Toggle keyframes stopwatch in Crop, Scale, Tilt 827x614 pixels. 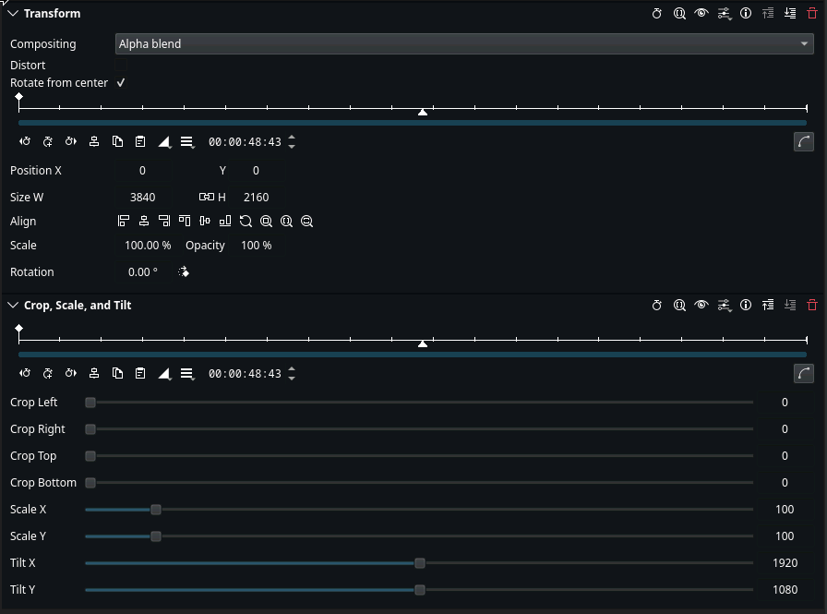point(656,306)
